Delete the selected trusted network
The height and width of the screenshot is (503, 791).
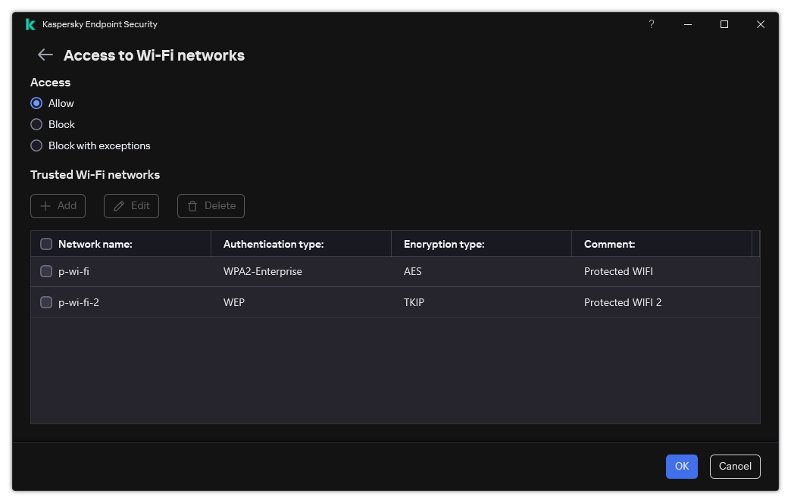211,205
